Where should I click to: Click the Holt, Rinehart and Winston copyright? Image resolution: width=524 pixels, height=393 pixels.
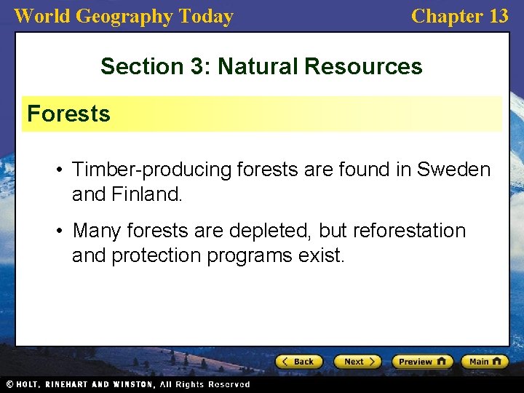click(128, 384)
